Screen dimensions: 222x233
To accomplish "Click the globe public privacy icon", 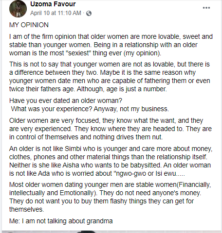I will click(89, 13).
